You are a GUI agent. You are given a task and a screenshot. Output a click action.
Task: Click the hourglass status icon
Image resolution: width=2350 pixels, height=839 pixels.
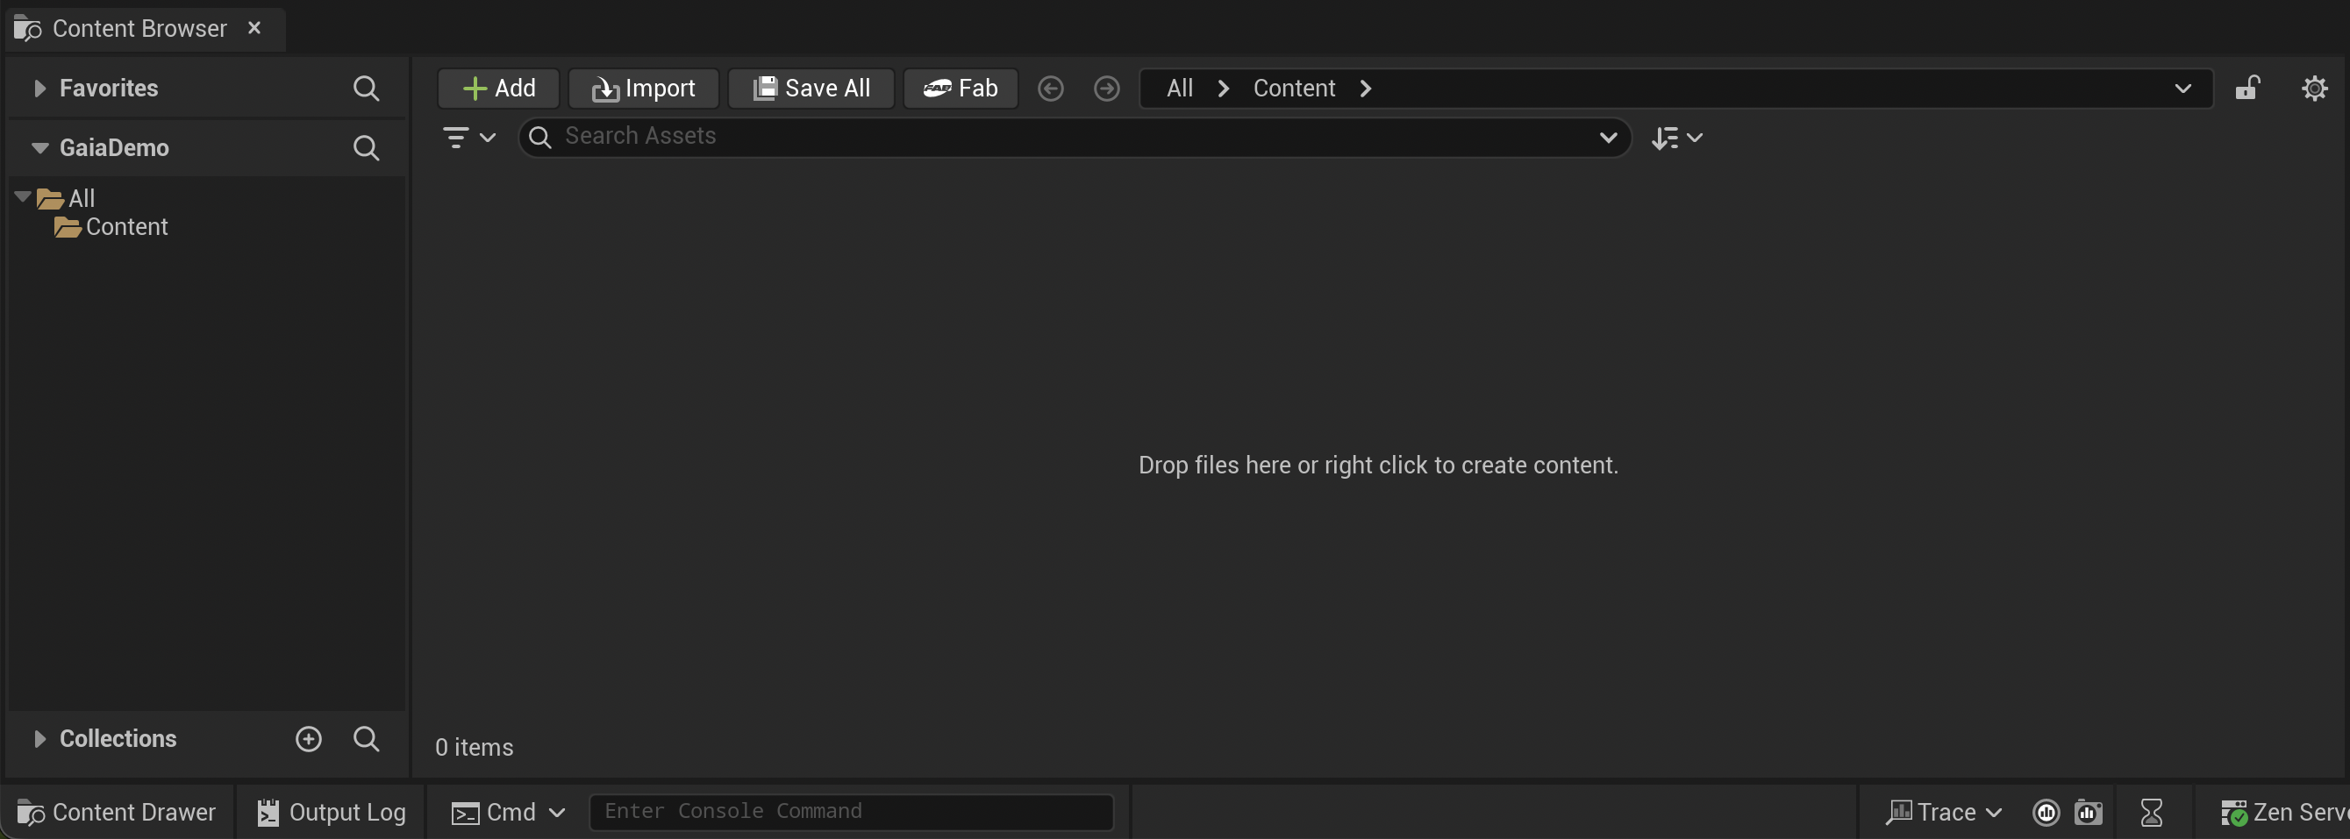[2152, 812]
